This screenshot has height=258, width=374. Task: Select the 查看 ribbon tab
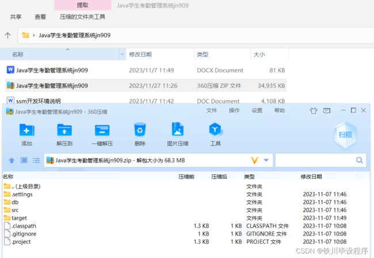pyautogui.click(x=40, y=17)
